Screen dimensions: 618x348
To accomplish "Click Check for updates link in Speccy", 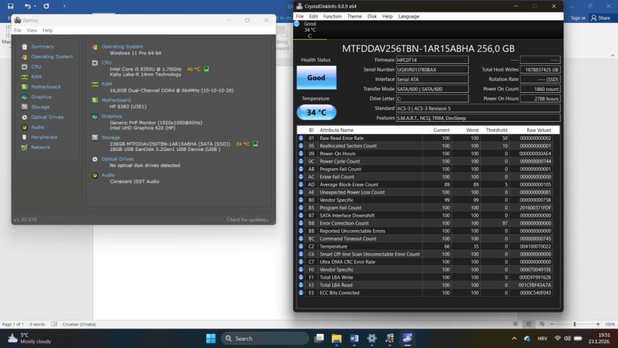I will click(x=247, y=219).
